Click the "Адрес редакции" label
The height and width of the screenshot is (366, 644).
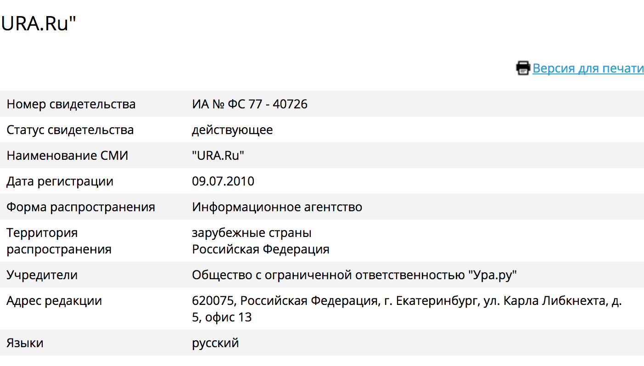pos(54,301)
